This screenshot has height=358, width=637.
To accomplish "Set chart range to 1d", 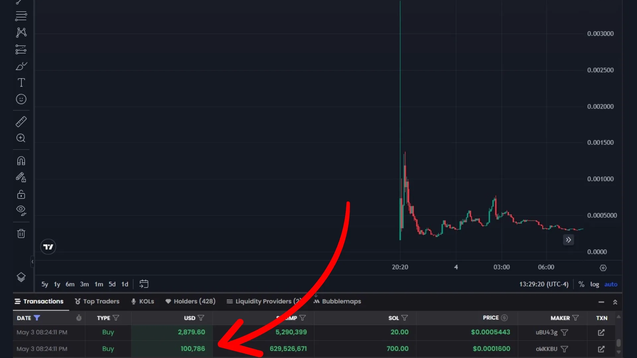I will point(124,284).
